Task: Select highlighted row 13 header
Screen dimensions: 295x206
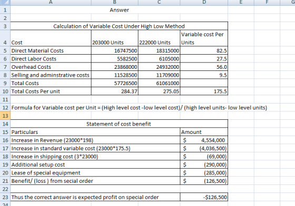Action: (x=5, y=116)
